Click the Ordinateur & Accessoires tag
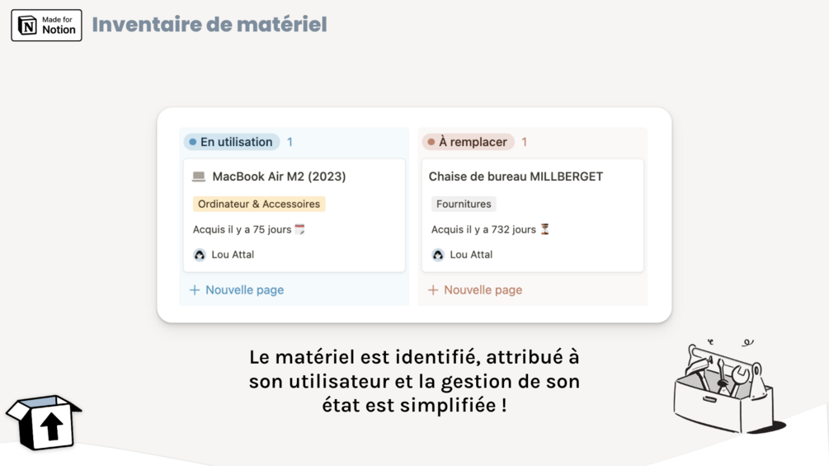 (x=259, y=204)
